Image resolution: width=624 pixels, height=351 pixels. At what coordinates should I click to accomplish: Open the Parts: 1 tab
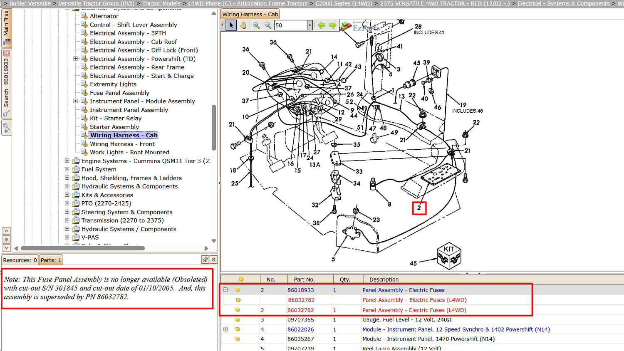(51, 260)
